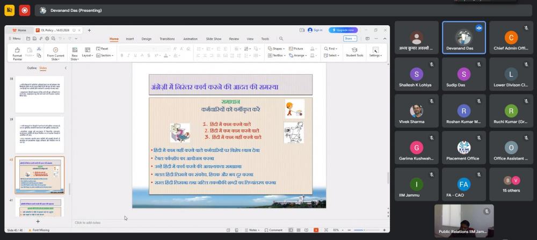Viewport: 537px width, 240px height.
Task: Click the red recording indicator button
Action: click(x=25, y=10)
